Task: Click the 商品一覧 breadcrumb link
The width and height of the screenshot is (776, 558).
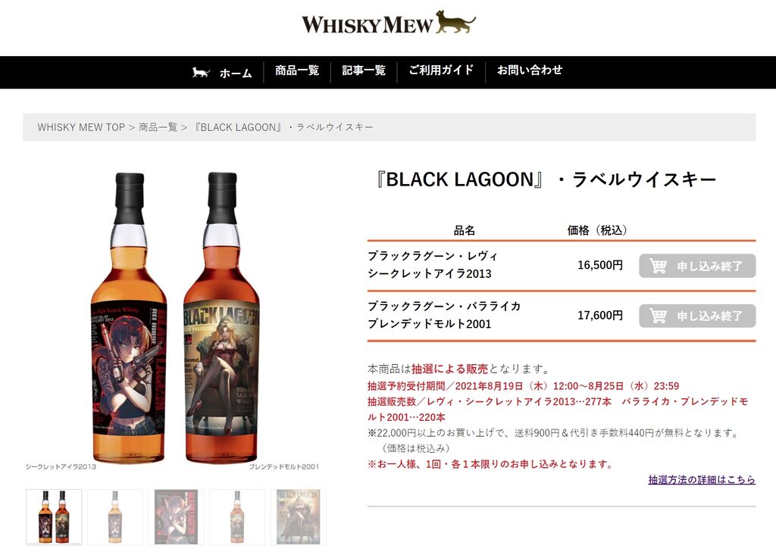Action: pyautogui.click(x=158, y=127)
